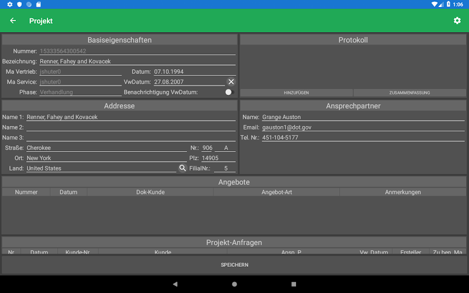Tap the battery status icon
The image size is (469, 293).
point(448,4)
